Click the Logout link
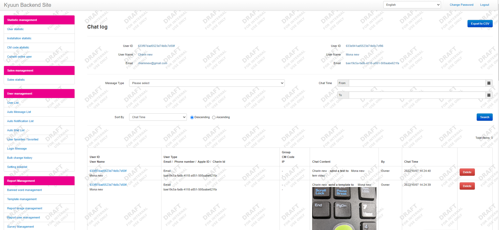499x230 pixels. click(484, 5)
